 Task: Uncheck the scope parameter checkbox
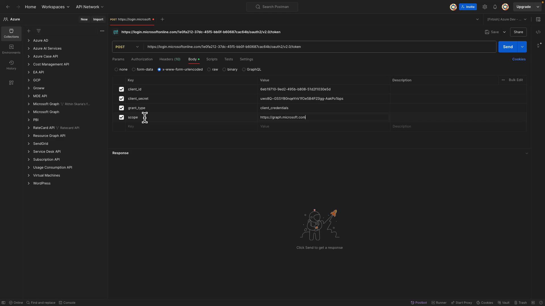pyautogui.click(x=121, y=117)
